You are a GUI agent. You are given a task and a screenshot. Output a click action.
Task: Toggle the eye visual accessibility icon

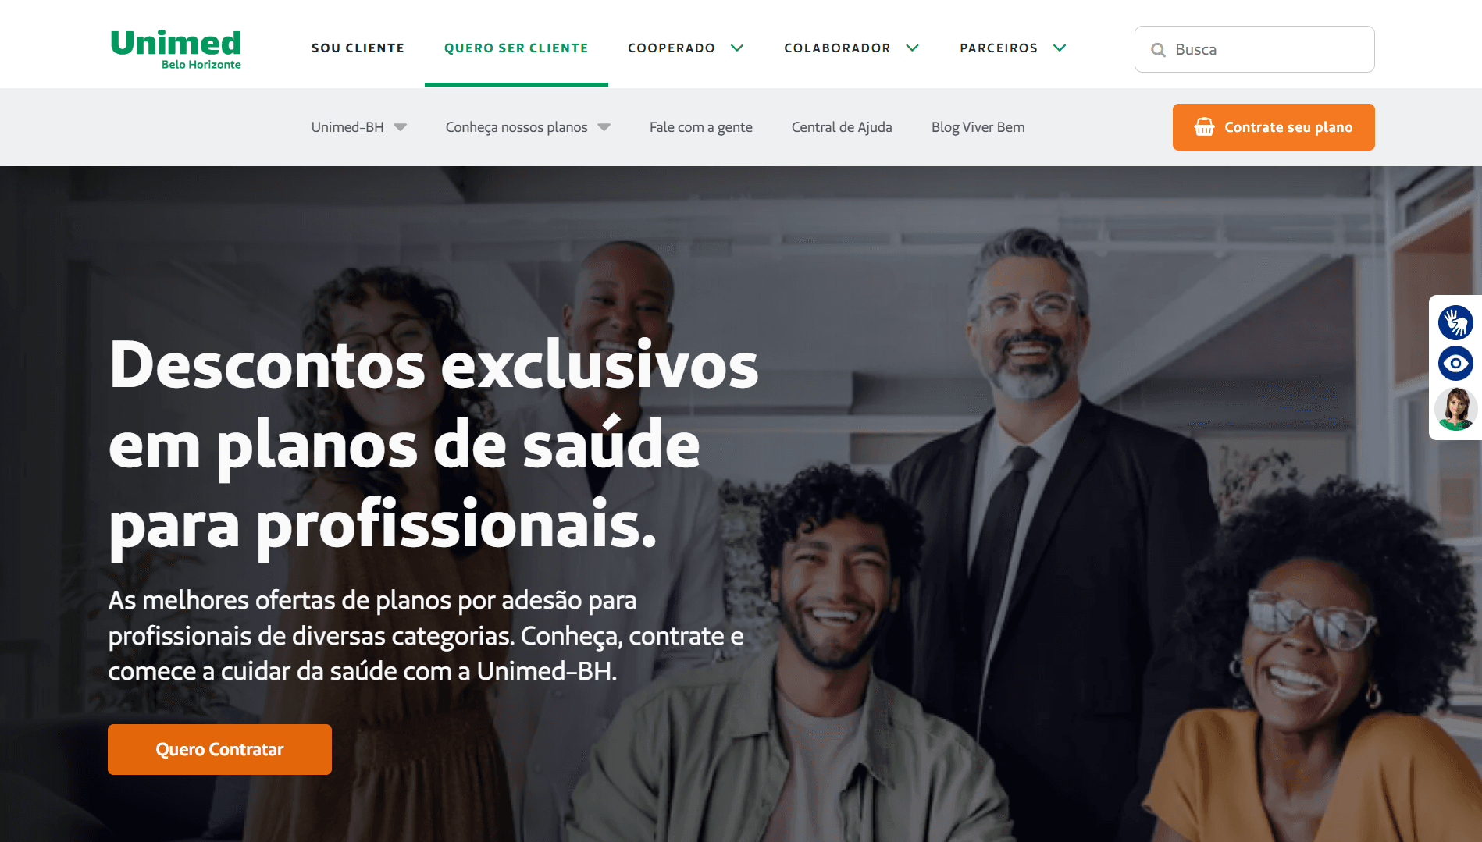1455,364
